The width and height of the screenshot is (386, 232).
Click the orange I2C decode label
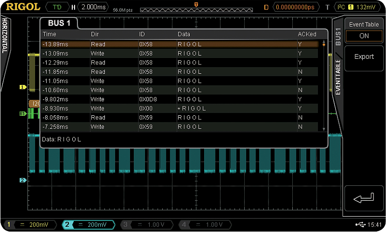(x=34, y=103)
